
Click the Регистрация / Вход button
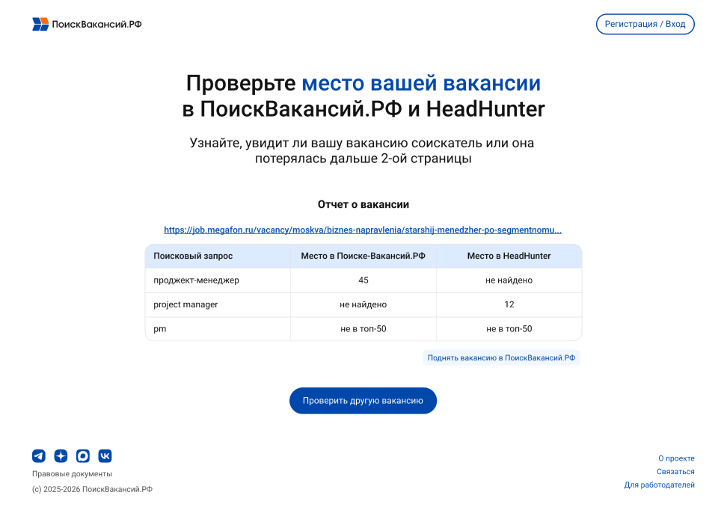[x=645, y=24]
